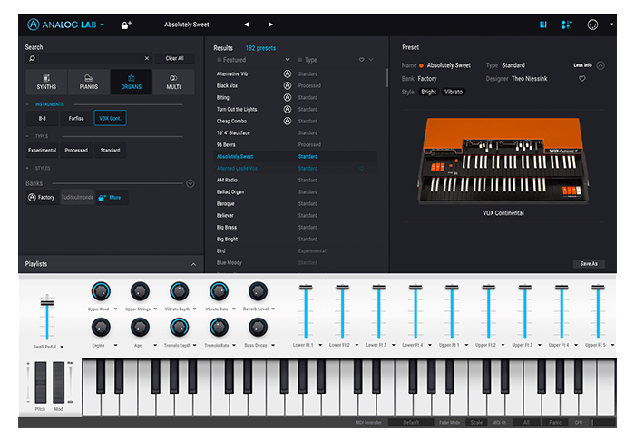Like the Altemed Leslie Vox preset heart
The height and width of the screenshot is (441, 635).
(x=362, y=169)
